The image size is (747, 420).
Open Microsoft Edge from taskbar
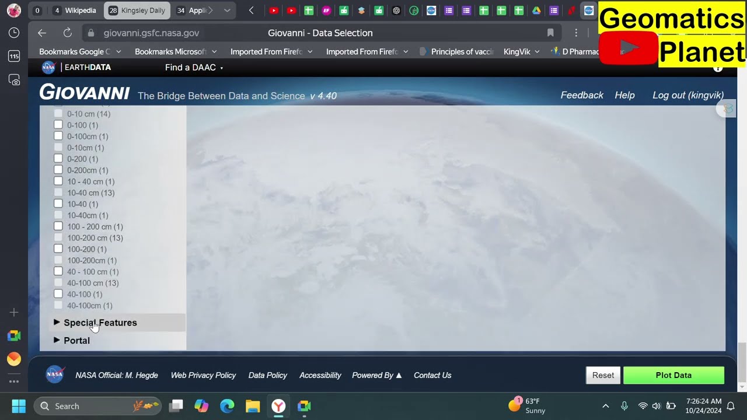tap(227, 406)
